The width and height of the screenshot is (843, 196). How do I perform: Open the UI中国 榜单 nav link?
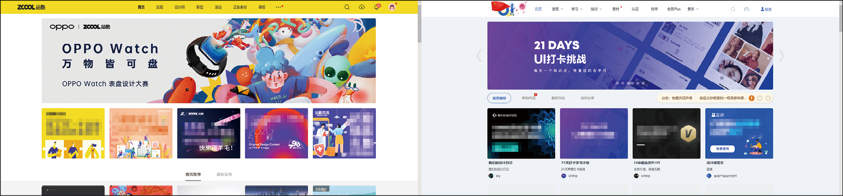[655, 9]
